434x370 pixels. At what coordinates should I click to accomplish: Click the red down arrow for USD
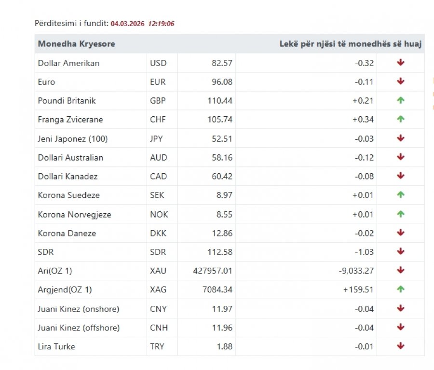pos(401,62)
